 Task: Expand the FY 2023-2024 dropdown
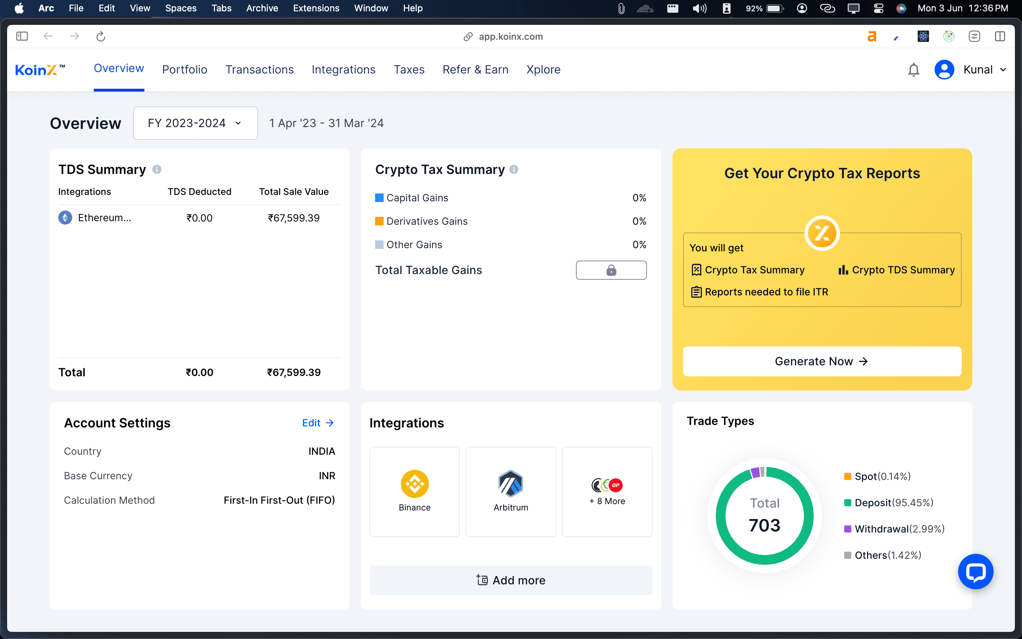(195, 123)
